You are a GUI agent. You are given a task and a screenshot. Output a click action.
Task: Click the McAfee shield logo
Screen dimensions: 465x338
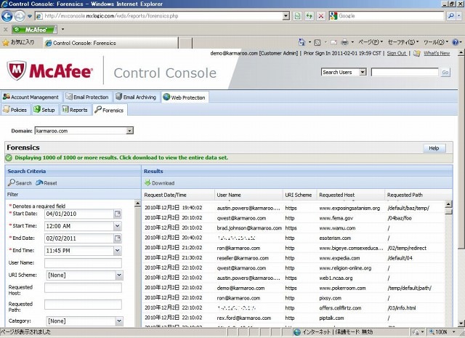[x=16, y=71]
